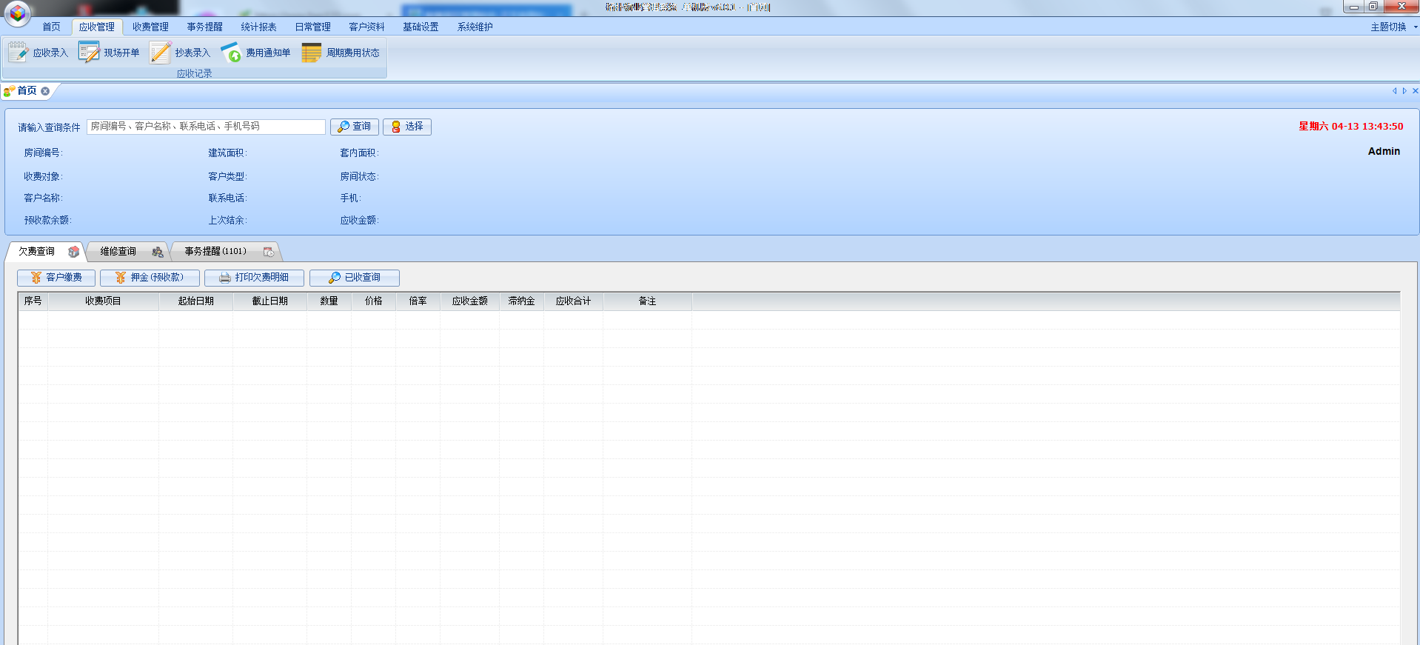The width and height of the screenshot is (1420, 645).
Task: Click the 客户缴费 payment button
Action: (x=56, y=278)
